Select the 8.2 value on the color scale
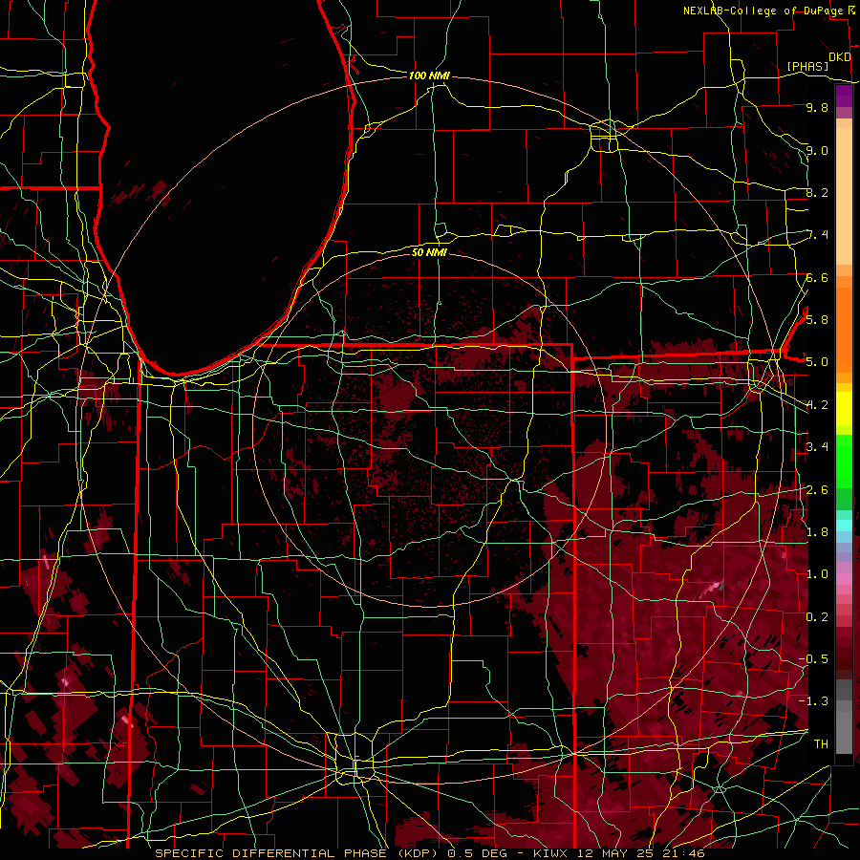 coord(817,192)
